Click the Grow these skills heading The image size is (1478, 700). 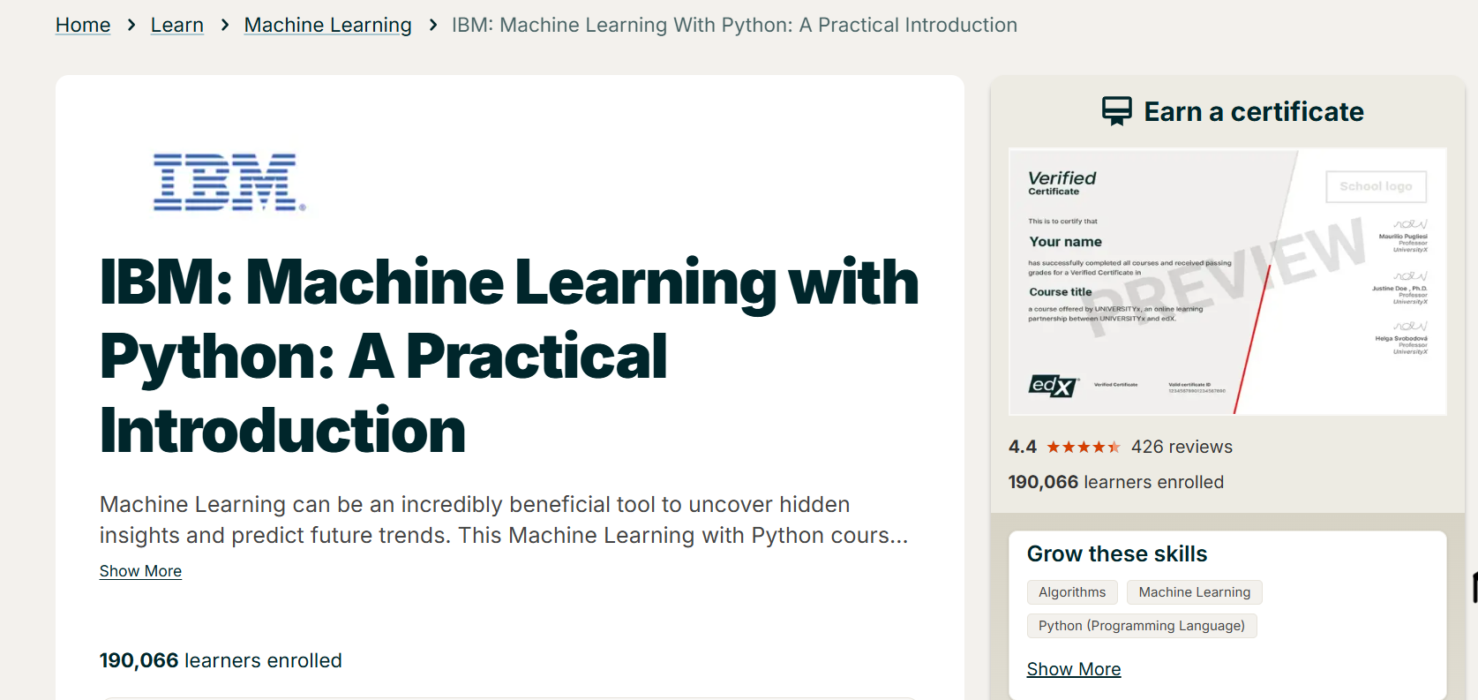(1117, 553)
